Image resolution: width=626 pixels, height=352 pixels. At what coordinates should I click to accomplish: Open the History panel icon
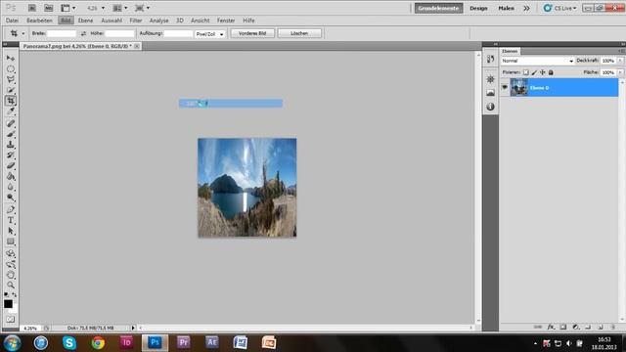(491, 59)
